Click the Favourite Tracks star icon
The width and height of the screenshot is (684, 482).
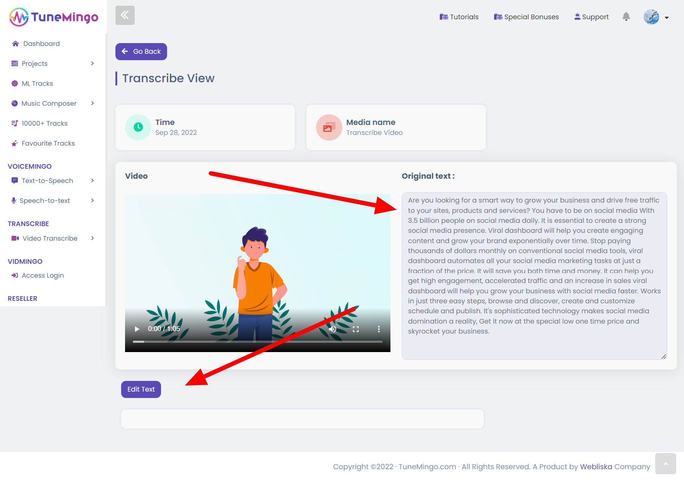pyautogui.click(x=15, y=143)
